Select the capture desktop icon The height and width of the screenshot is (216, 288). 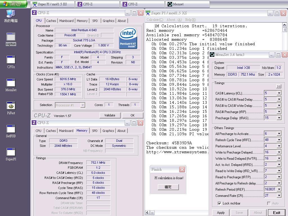tap(11, 39)
